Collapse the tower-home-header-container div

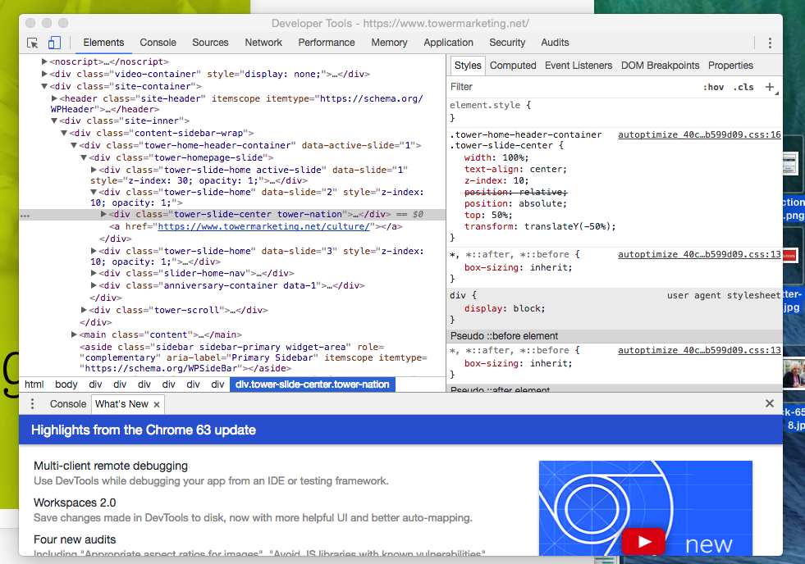click(74, 146)
